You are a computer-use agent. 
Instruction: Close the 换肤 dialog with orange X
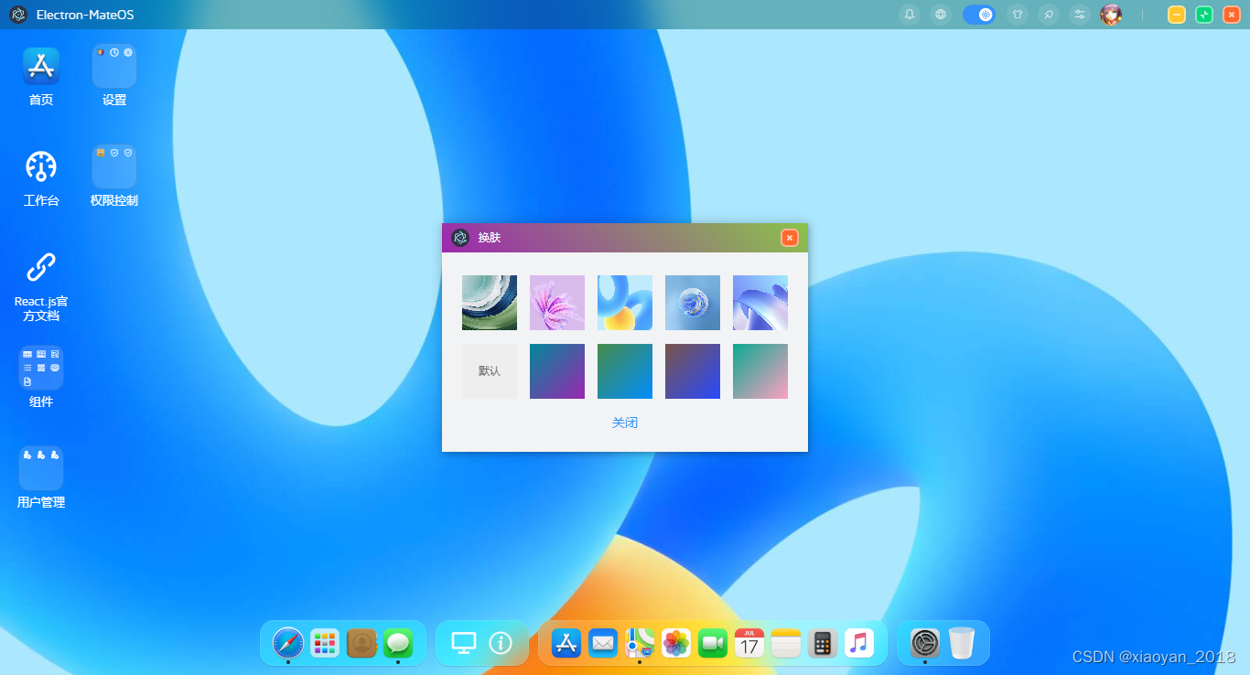[790, 238]
